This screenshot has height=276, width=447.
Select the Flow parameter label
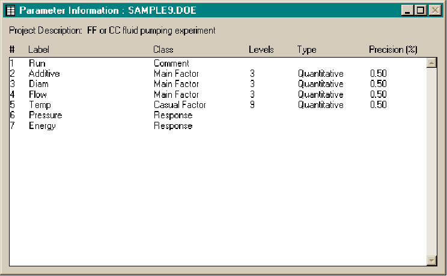click(x=38, y=95)
